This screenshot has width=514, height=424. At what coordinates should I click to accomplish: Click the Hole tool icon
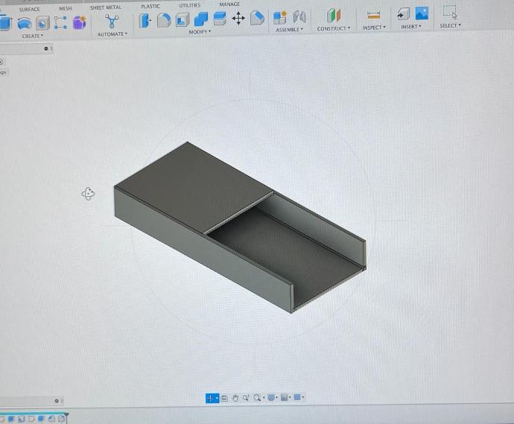(x=42, y=23)
